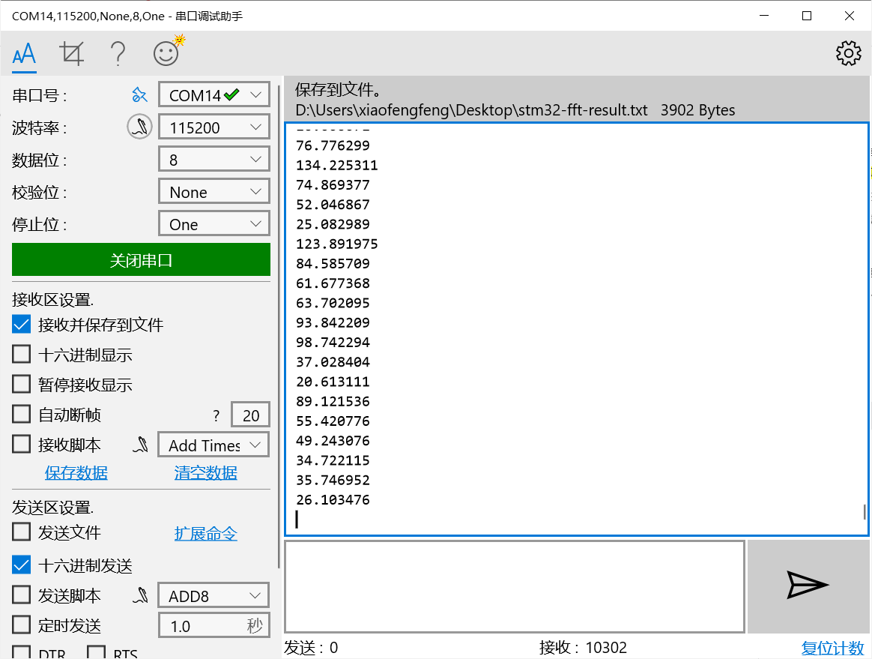Click inside the send data input box

[514, 586]
